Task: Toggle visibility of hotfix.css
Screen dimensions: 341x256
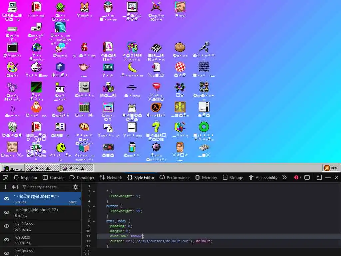Action: tap(7, 253)
